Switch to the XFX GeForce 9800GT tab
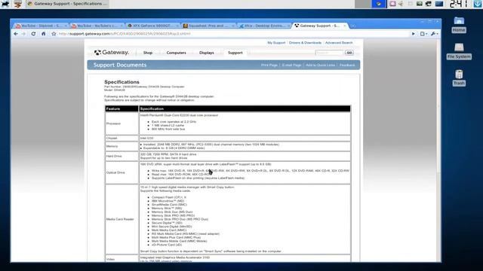Screen dimensions: 483x271 coord(152,26)
